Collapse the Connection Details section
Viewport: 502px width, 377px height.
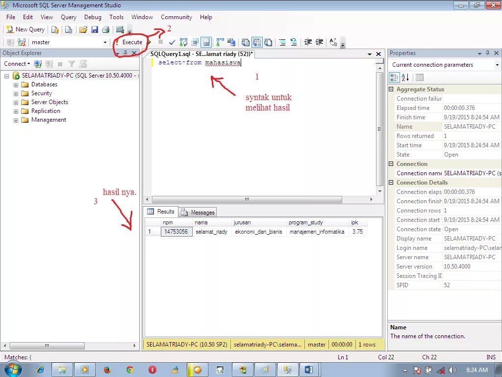(x=391, y=183)
